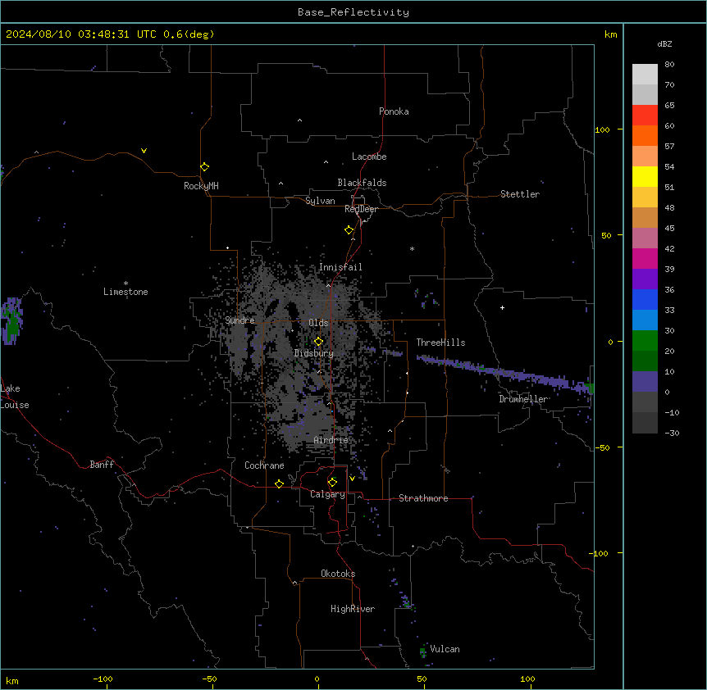Click the yellow diamond marker above the Calgary label
Screen dimensions: 707x690
(332, 483)
